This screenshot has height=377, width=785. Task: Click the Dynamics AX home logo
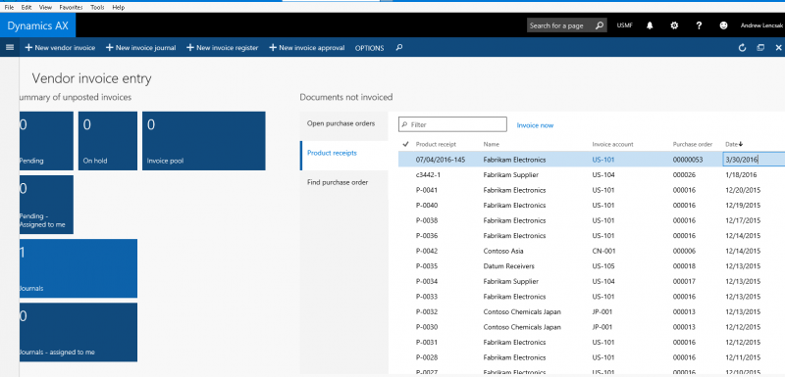37,25
